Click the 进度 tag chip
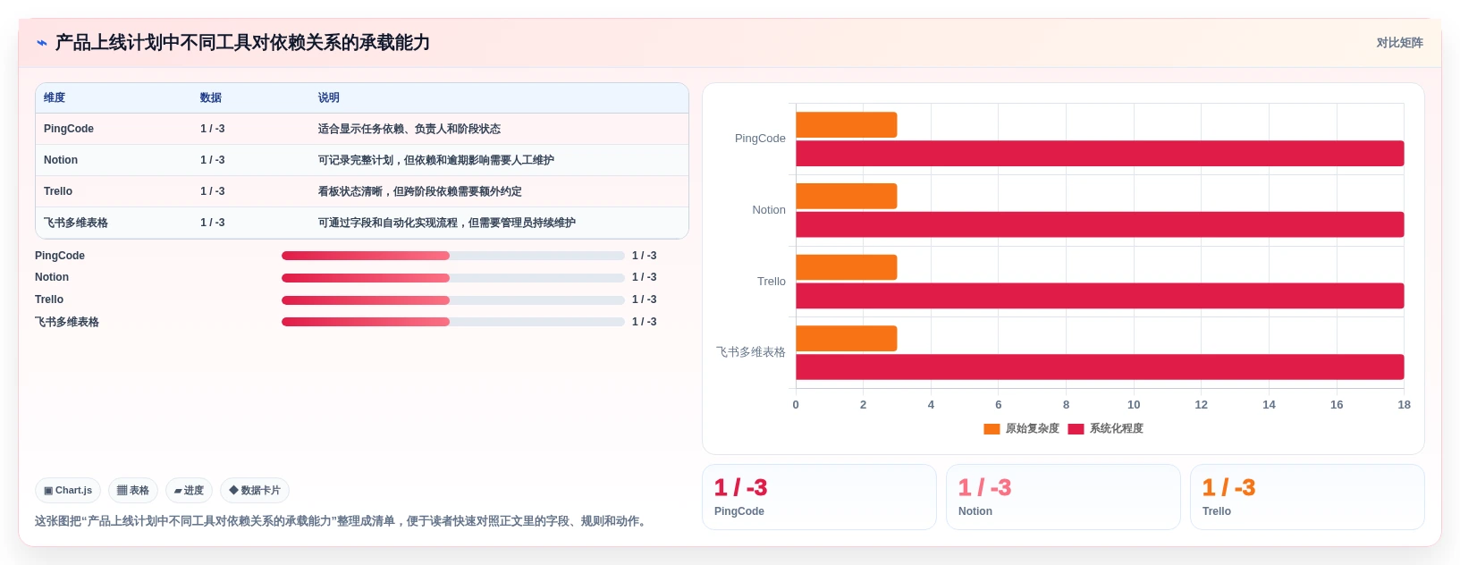Screen dimensions: 1460x565 189,491
